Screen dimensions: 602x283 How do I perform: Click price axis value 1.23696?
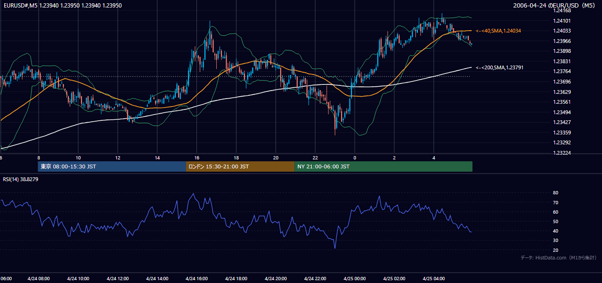562,82
